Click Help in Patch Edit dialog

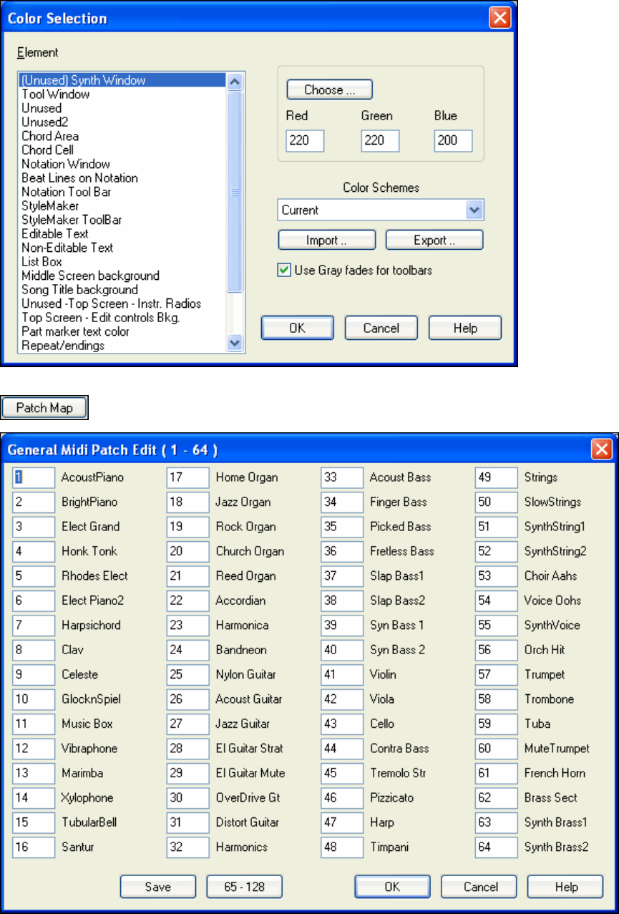(x=566, y=887)
